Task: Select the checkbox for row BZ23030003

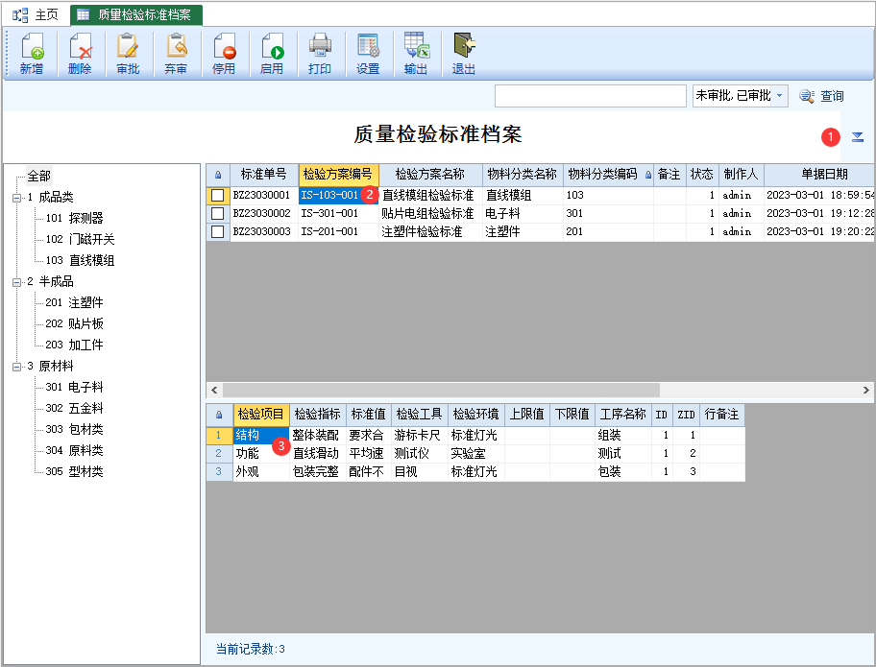Action: coord(218,232)
